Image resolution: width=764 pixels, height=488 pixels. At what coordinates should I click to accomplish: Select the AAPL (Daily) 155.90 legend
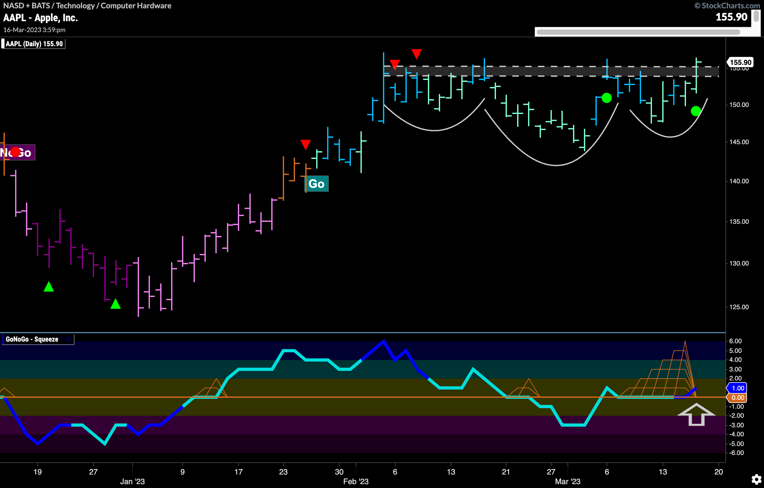point(33,44)
